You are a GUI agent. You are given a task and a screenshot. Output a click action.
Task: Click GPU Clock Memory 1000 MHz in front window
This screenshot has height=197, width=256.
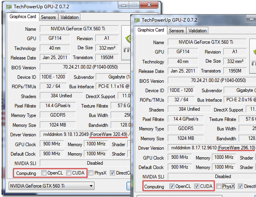[x=224, y=157]
